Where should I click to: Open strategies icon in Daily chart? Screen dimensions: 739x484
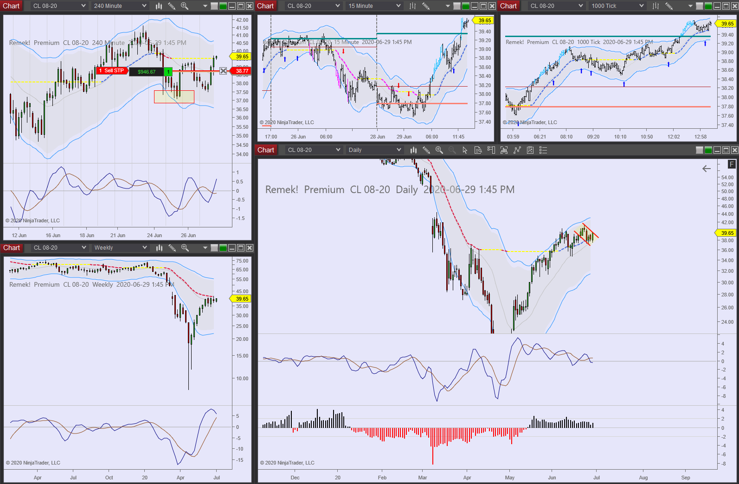[x=530, y=150]
